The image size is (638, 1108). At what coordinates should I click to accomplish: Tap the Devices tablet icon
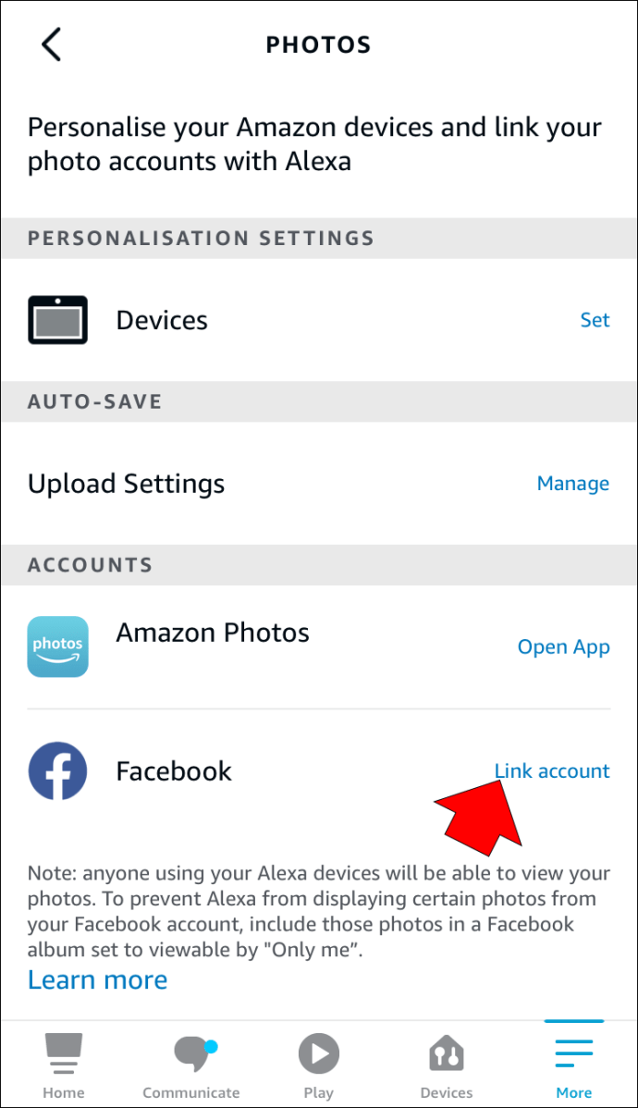(58, 320)
